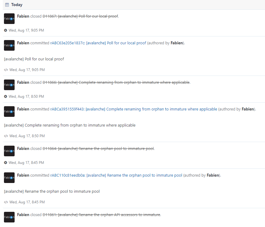Click code timestamp 'Wed, Aug 17, 8:45 PM'
The image size is (265, 227).
[x=27, y=202]
